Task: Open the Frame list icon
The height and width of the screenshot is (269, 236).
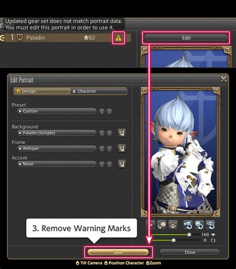Action: (122, 148)
